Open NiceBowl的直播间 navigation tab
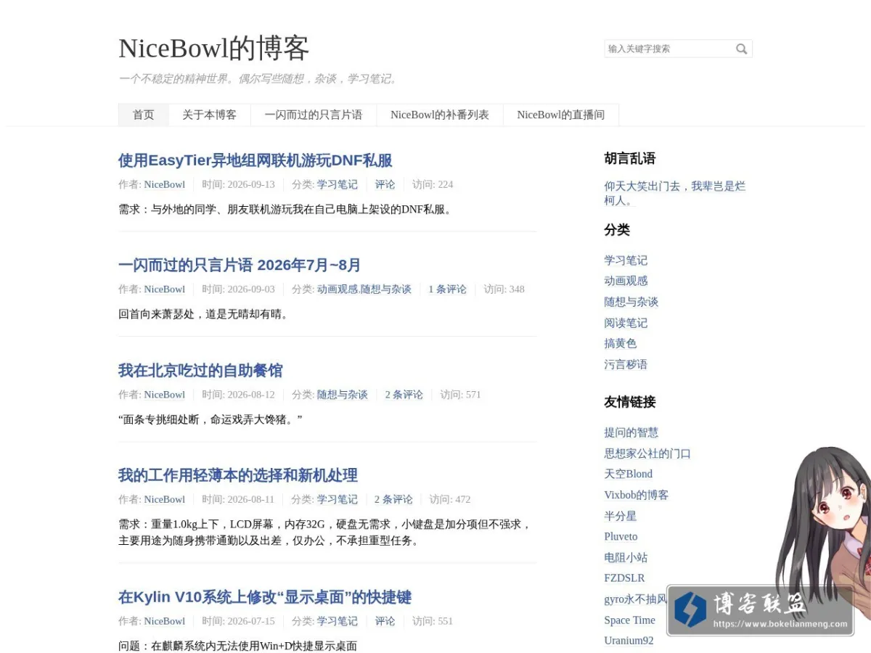Screen dimensions: 871x653 click(x=560, y=115)
